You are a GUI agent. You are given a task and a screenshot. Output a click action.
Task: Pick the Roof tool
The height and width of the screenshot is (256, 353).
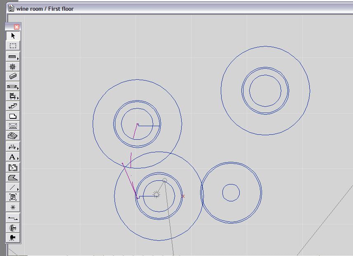(x=13, y=126)
